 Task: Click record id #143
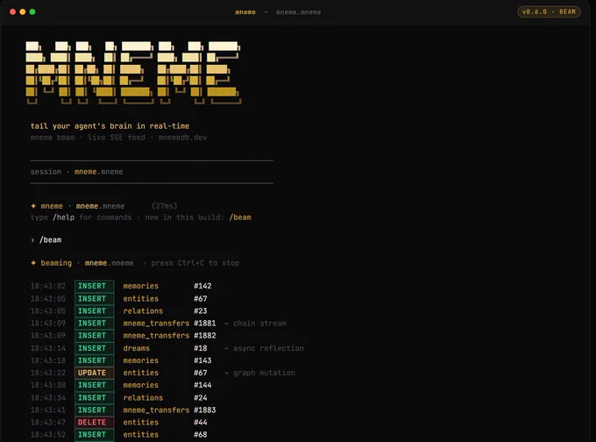point(202,360)
